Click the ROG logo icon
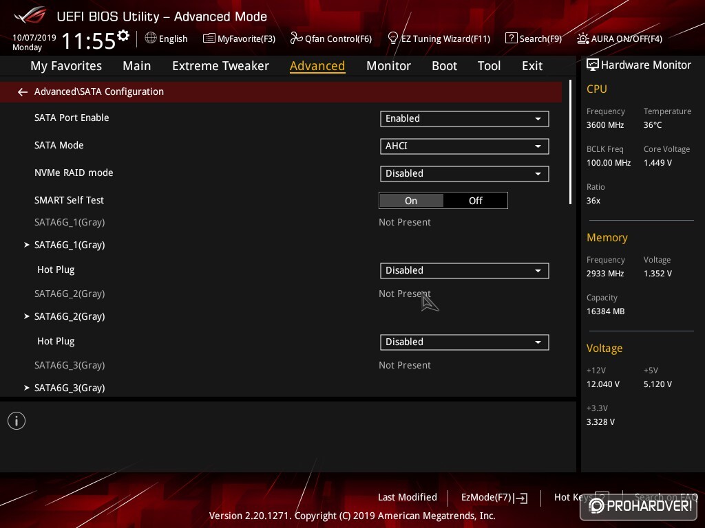This screenshot has width=705, height=528. pos(30,15)
